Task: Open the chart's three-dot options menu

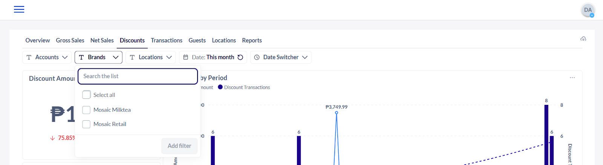Action: tap(572, 78)
